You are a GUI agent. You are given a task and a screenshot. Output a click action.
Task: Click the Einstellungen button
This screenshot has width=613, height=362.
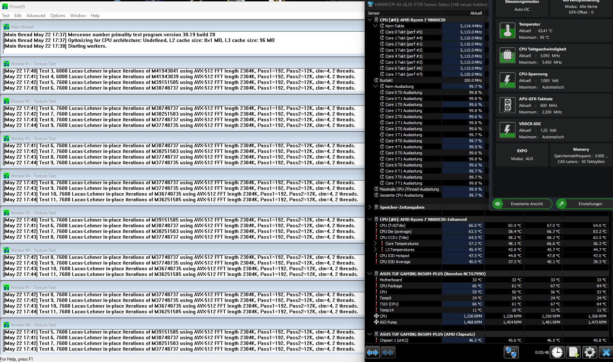[x=585, y=204]
